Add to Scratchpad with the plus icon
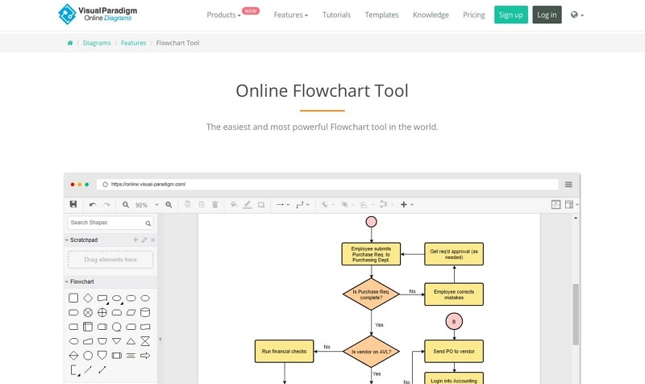Screen dimensions: 645x384 point(135,240)
